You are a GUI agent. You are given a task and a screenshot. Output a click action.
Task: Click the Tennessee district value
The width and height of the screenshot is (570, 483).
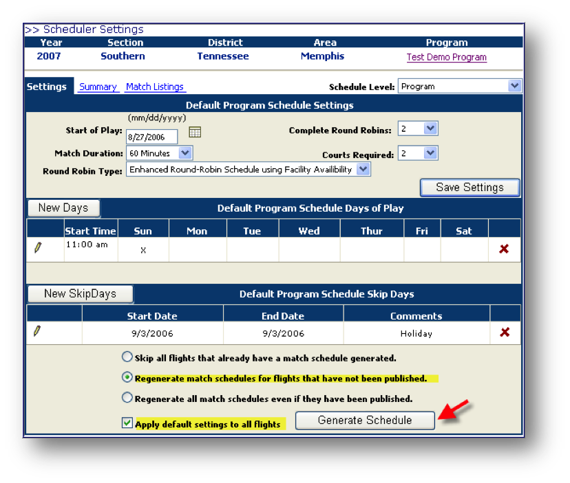tap(223, 56)
